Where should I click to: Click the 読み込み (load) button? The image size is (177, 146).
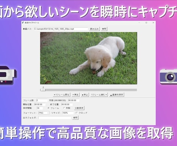[x=94, y=29]
